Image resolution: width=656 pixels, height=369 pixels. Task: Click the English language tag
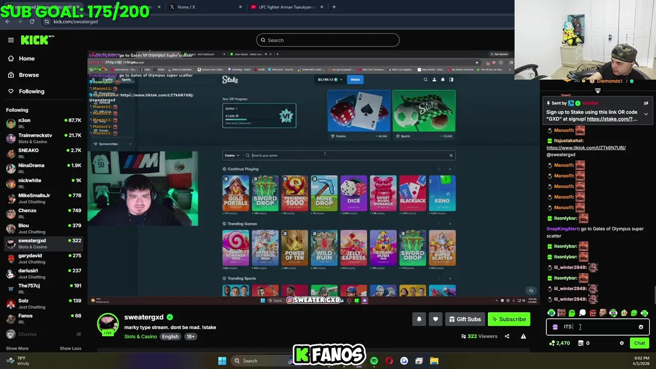coord(170,337)
